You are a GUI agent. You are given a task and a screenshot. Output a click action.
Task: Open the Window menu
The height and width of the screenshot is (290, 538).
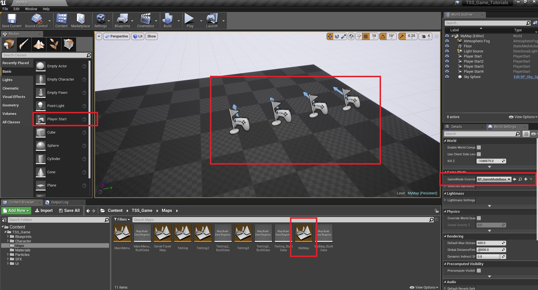pyautogui.click(x=31, y=9)
